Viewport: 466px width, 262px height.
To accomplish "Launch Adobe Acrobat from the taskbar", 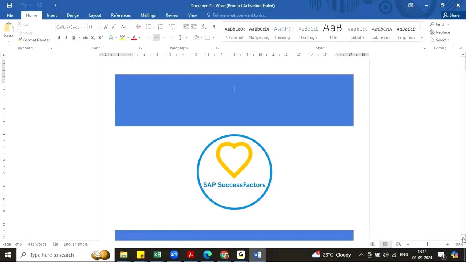I will point(190,255).
